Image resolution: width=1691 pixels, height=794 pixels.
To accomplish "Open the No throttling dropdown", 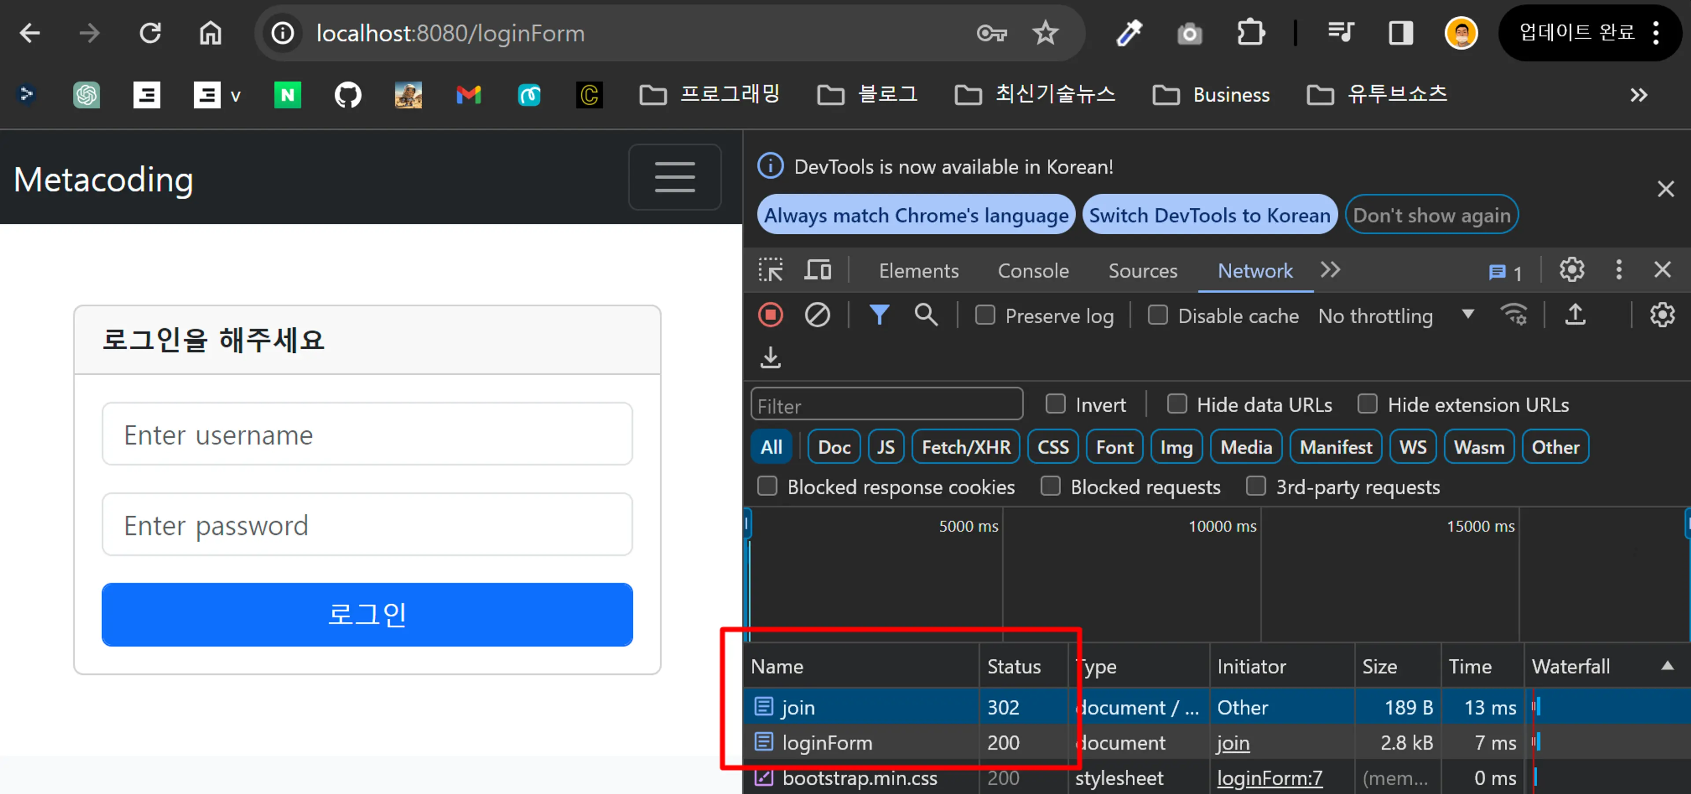I will point(1397,316).
